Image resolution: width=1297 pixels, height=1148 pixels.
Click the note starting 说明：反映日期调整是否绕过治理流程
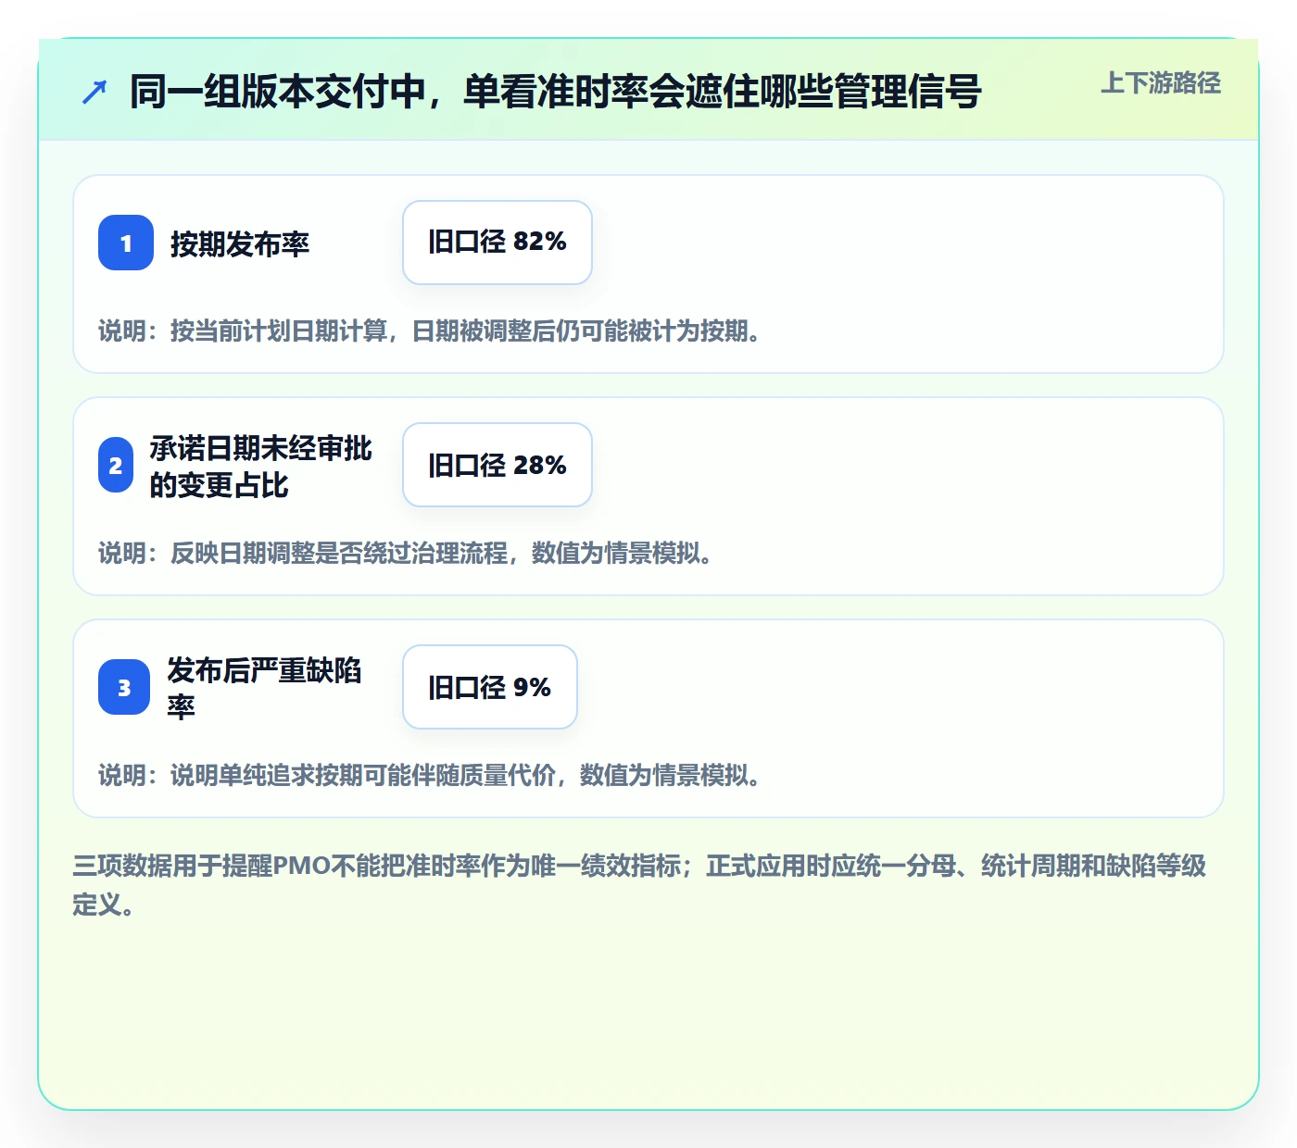tap(406, 553)
